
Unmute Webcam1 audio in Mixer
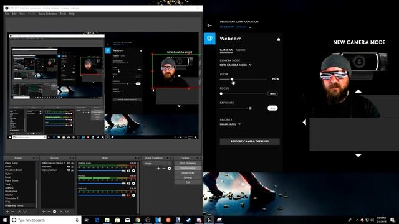[x=128, y=195]
